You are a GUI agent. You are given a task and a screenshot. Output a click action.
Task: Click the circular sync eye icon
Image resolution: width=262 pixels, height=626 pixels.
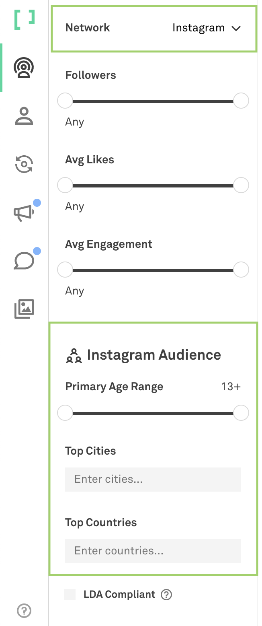24,164
